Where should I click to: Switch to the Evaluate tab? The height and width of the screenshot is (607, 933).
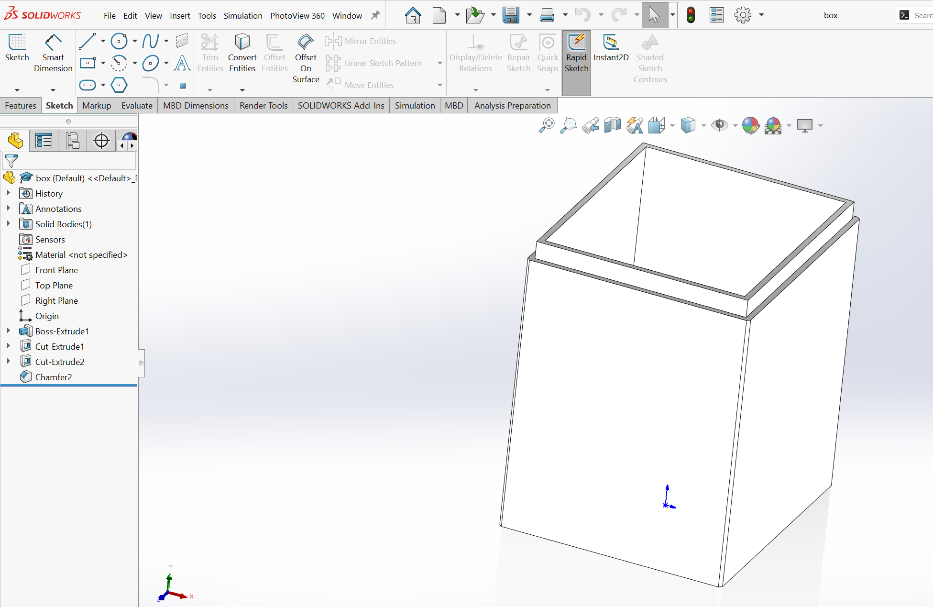137,105
